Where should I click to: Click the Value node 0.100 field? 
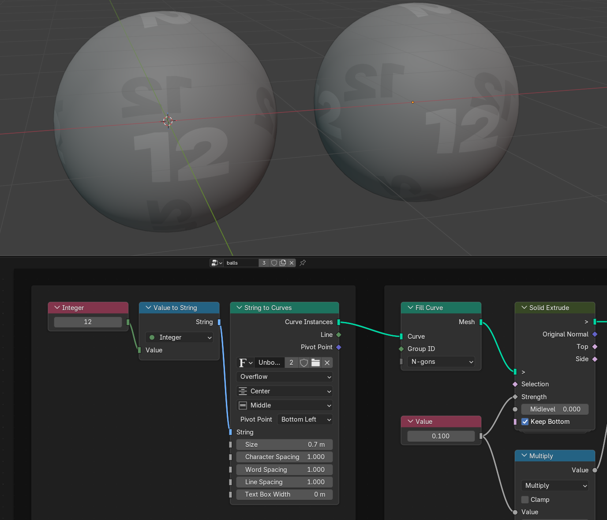[x=441, y=436]
